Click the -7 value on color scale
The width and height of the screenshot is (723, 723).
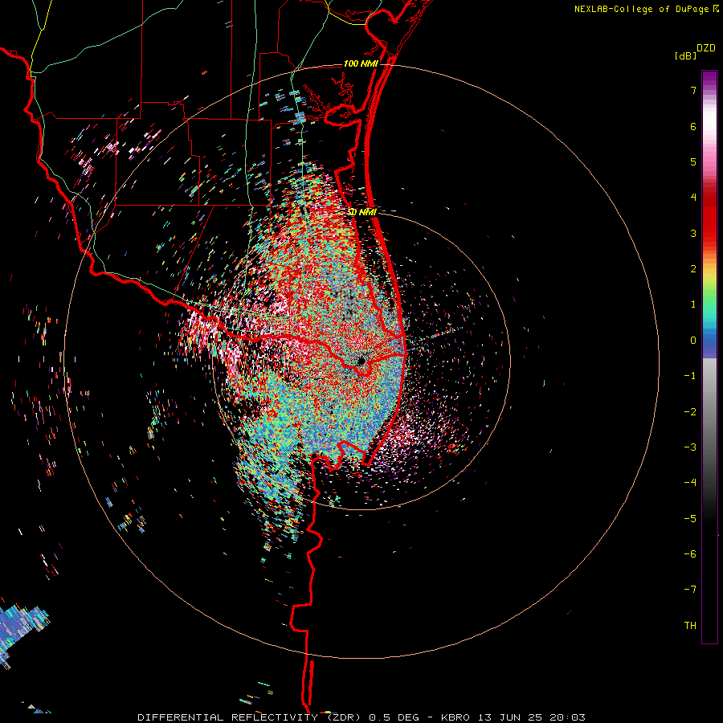(690, 590)
